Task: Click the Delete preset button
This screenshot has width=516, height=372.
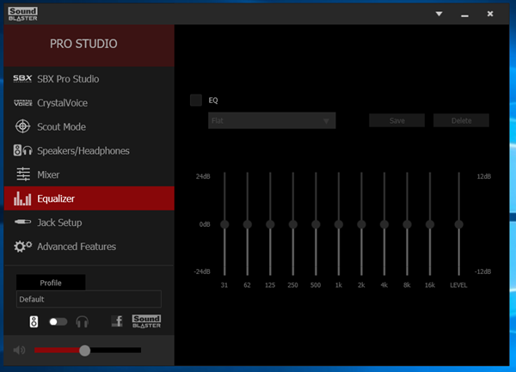Action: [461, 120]
